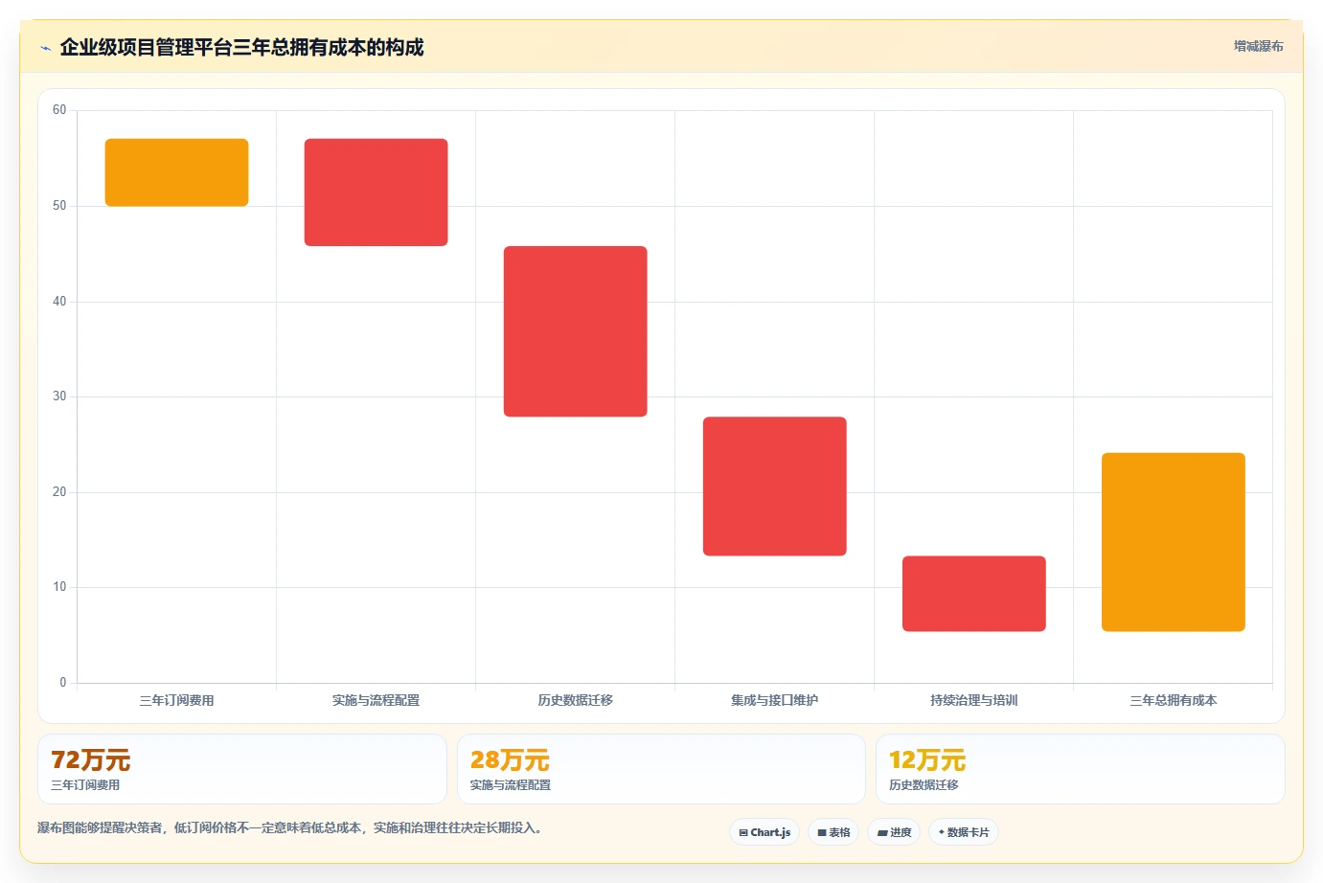The image size is (1323, 883).
Task: Click the chart title 企业级项目管理平台三年总拥有成本的构成
Action: (x=241, y=48)
